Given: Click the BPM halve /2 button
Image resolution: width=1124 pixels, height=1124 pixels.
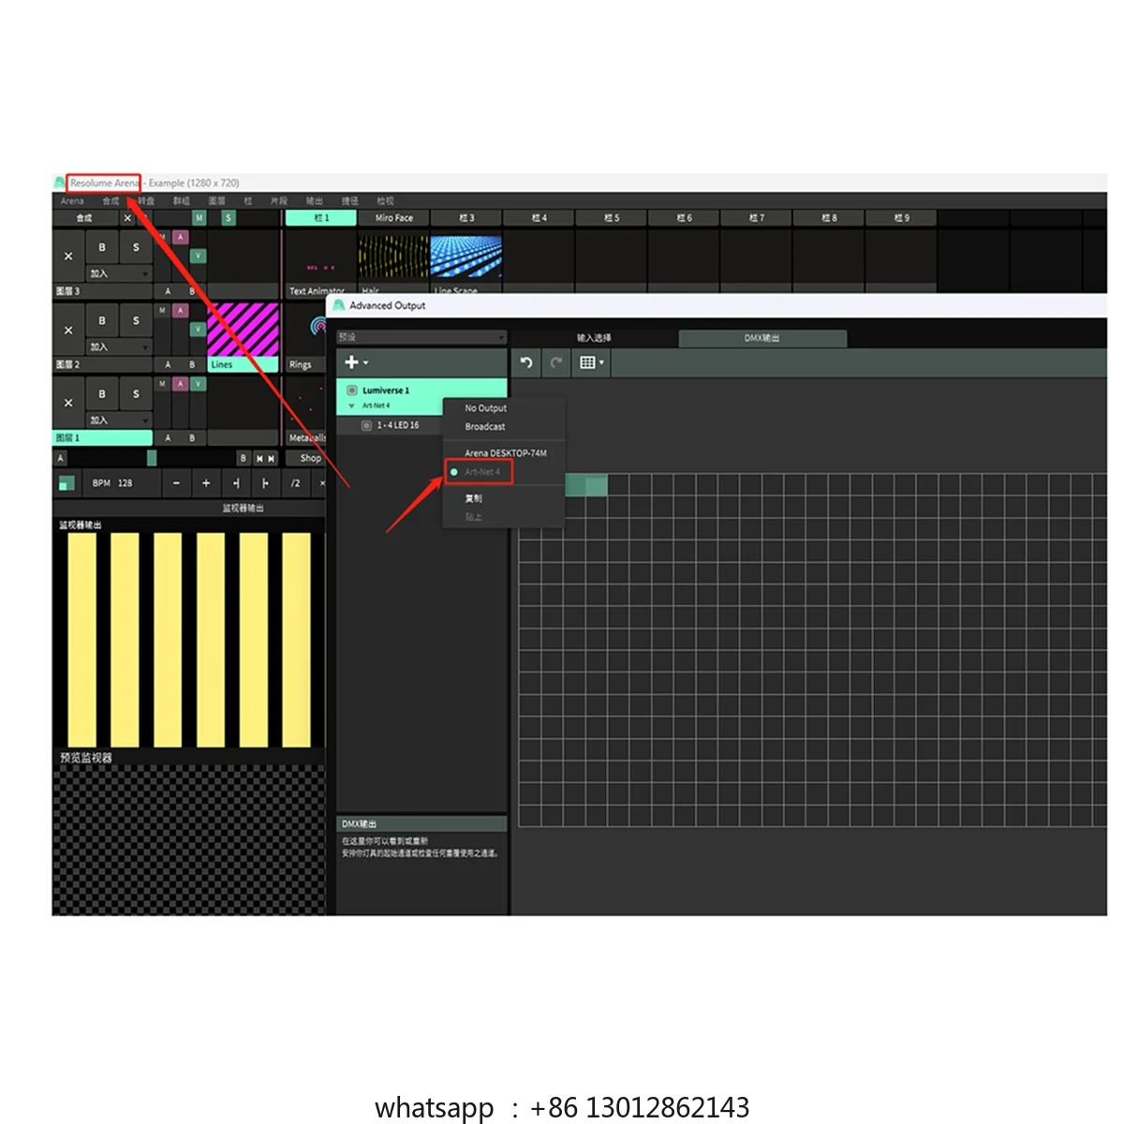Looking at the screenshot, I should click(295, 483).
